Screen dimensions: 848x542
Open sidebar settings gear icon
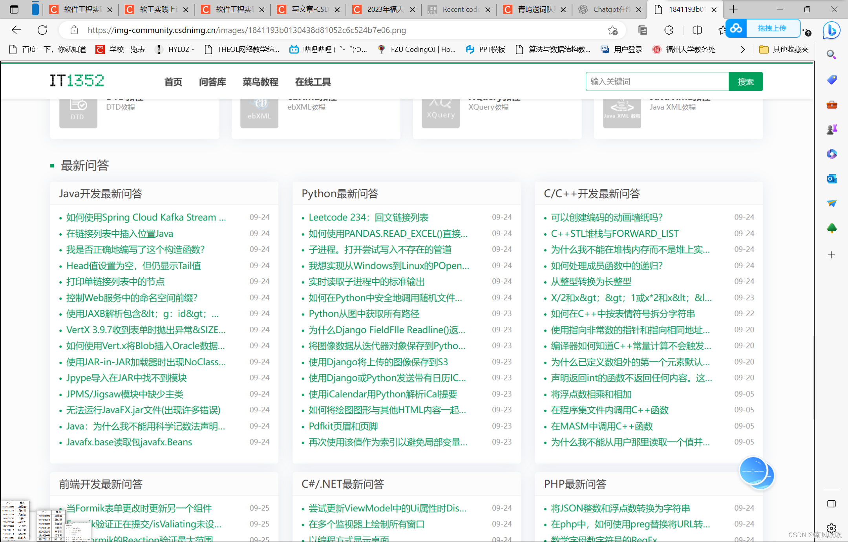pos(831,528)
